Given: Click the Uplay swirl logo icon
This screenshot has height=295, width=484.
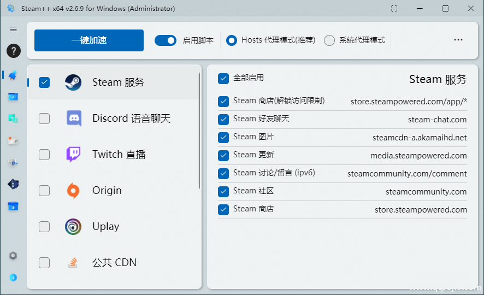Looking at the screenshot, I should pos(73,227).
